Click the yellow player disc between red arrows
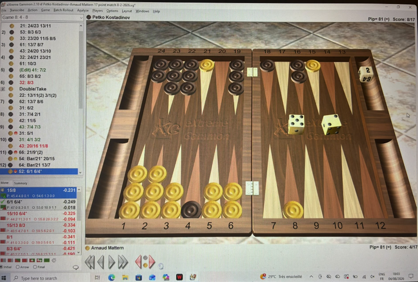This screenshot has height=282, width=418. (145, 265)
